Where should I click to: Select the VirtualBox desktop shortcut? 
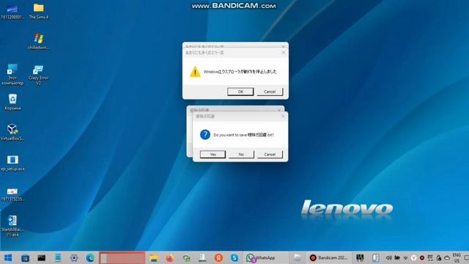coord(12,132)
